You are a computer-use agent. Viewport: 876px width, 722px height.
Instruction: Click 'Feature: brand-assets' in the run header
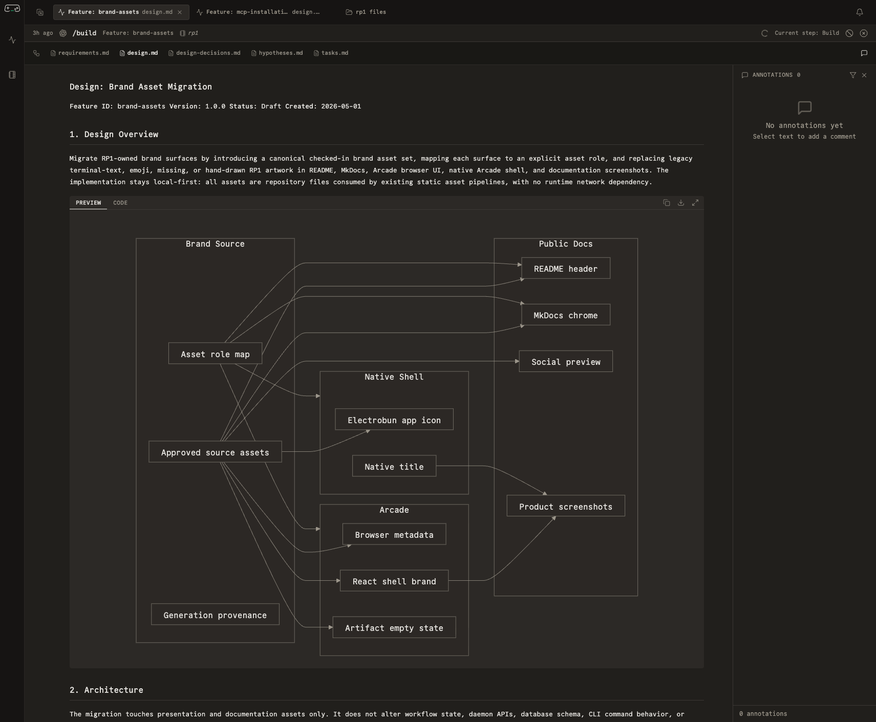click(138, 33)
